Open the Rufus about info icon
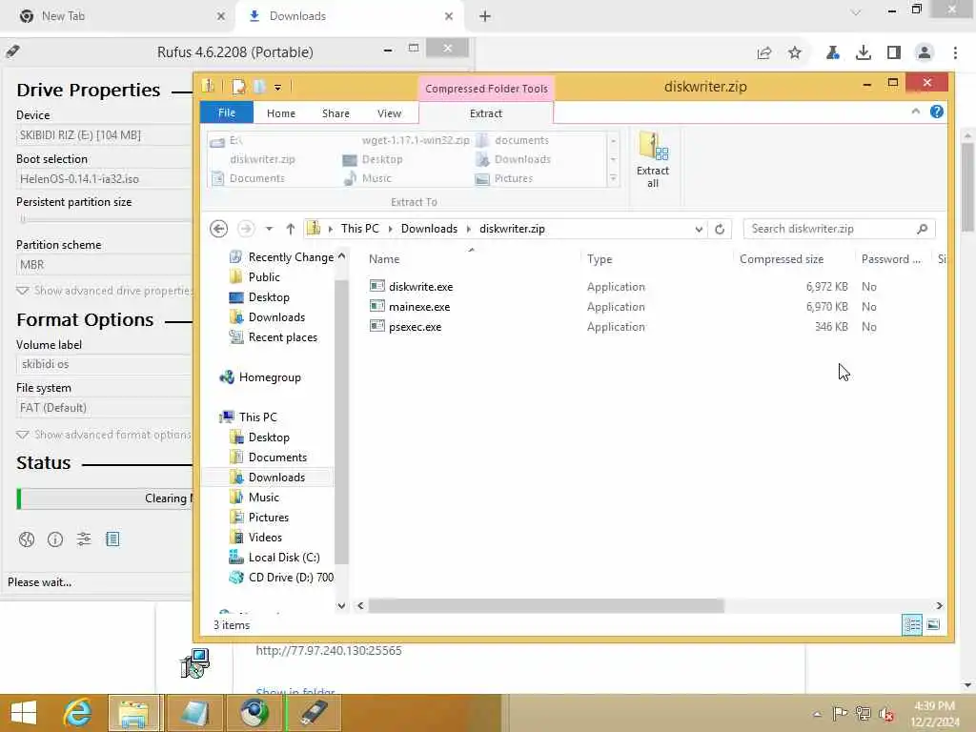 [54, 539]
